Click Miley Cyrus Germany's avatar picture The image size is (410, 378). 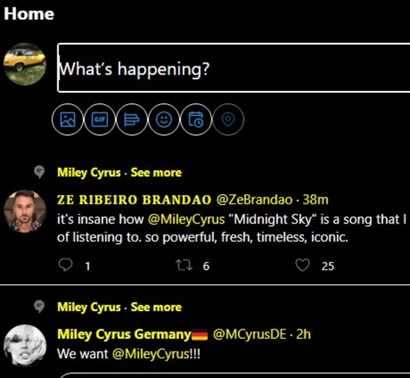(x=25, y=345)
